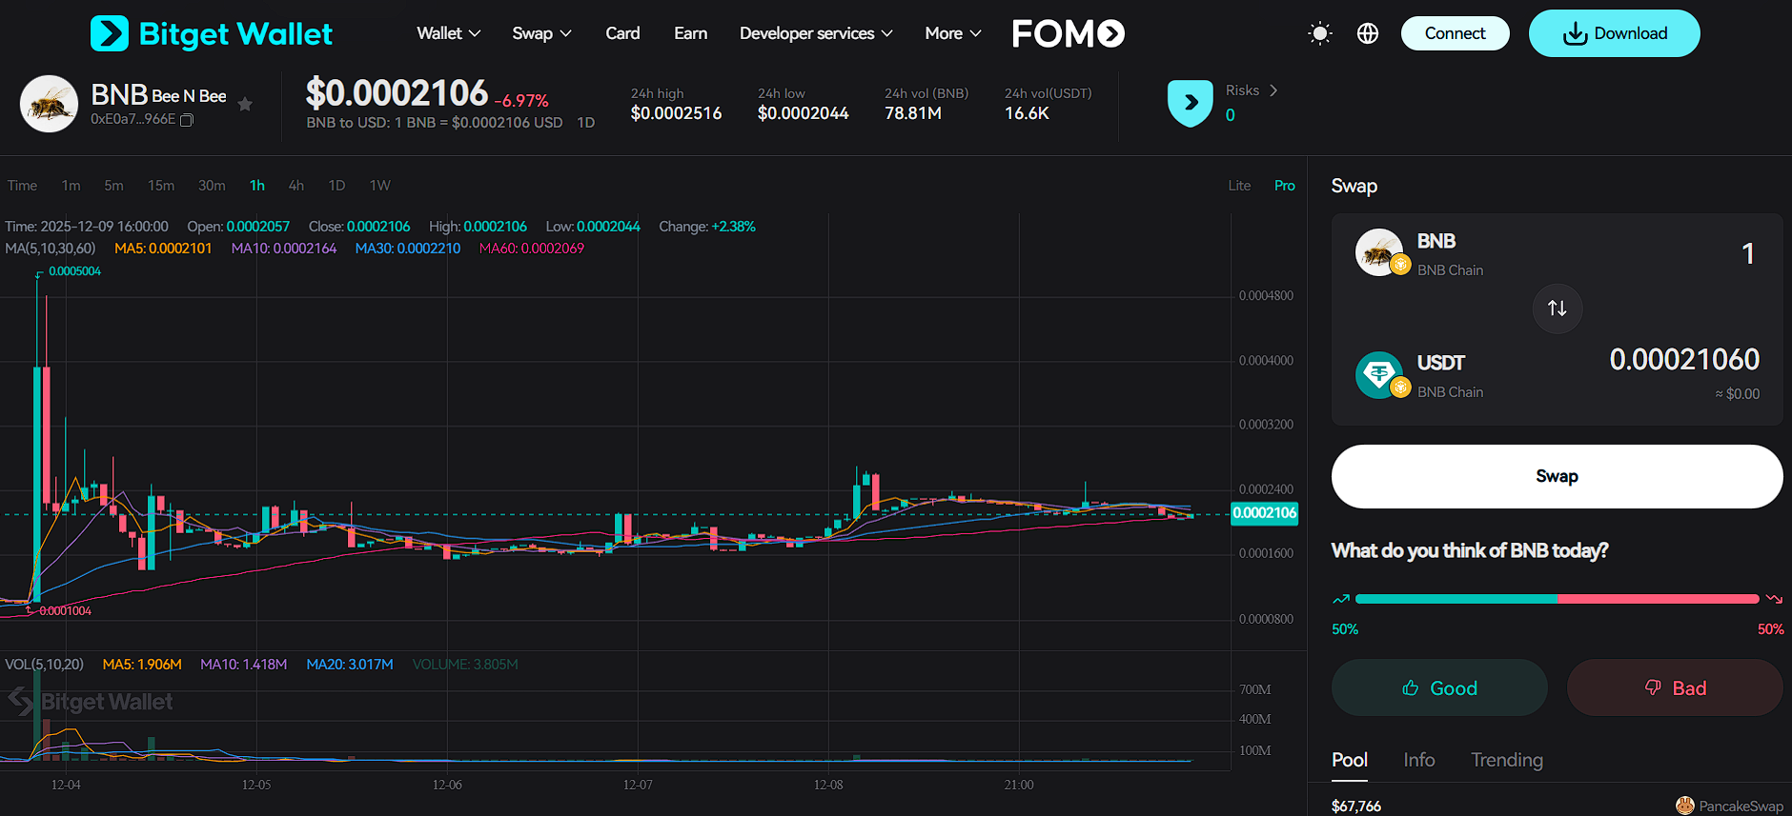Select 30m chart interval

(x=212, y=186)
